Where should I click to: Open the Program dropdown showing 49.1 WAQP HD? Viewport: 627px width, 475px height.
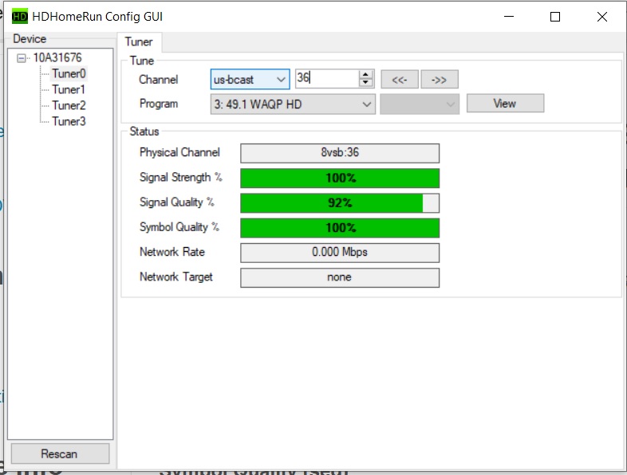coord(293,104)
